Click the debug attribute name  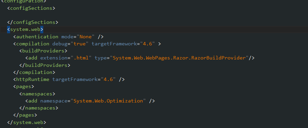60,44
